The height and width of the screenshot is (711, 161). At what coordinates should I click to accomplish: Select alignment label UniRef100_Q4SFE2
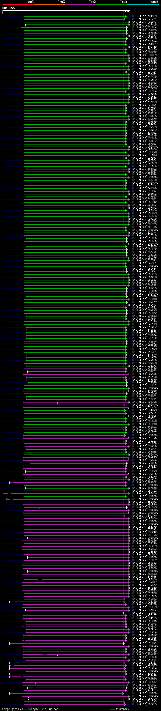pyautogui.click(x=144, y=97)
